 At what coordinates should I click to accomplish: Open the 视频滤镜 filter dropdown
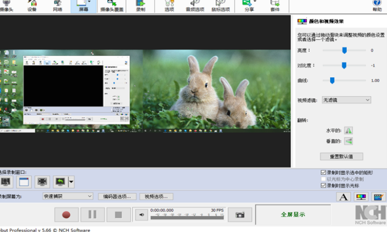click(346, 100)
